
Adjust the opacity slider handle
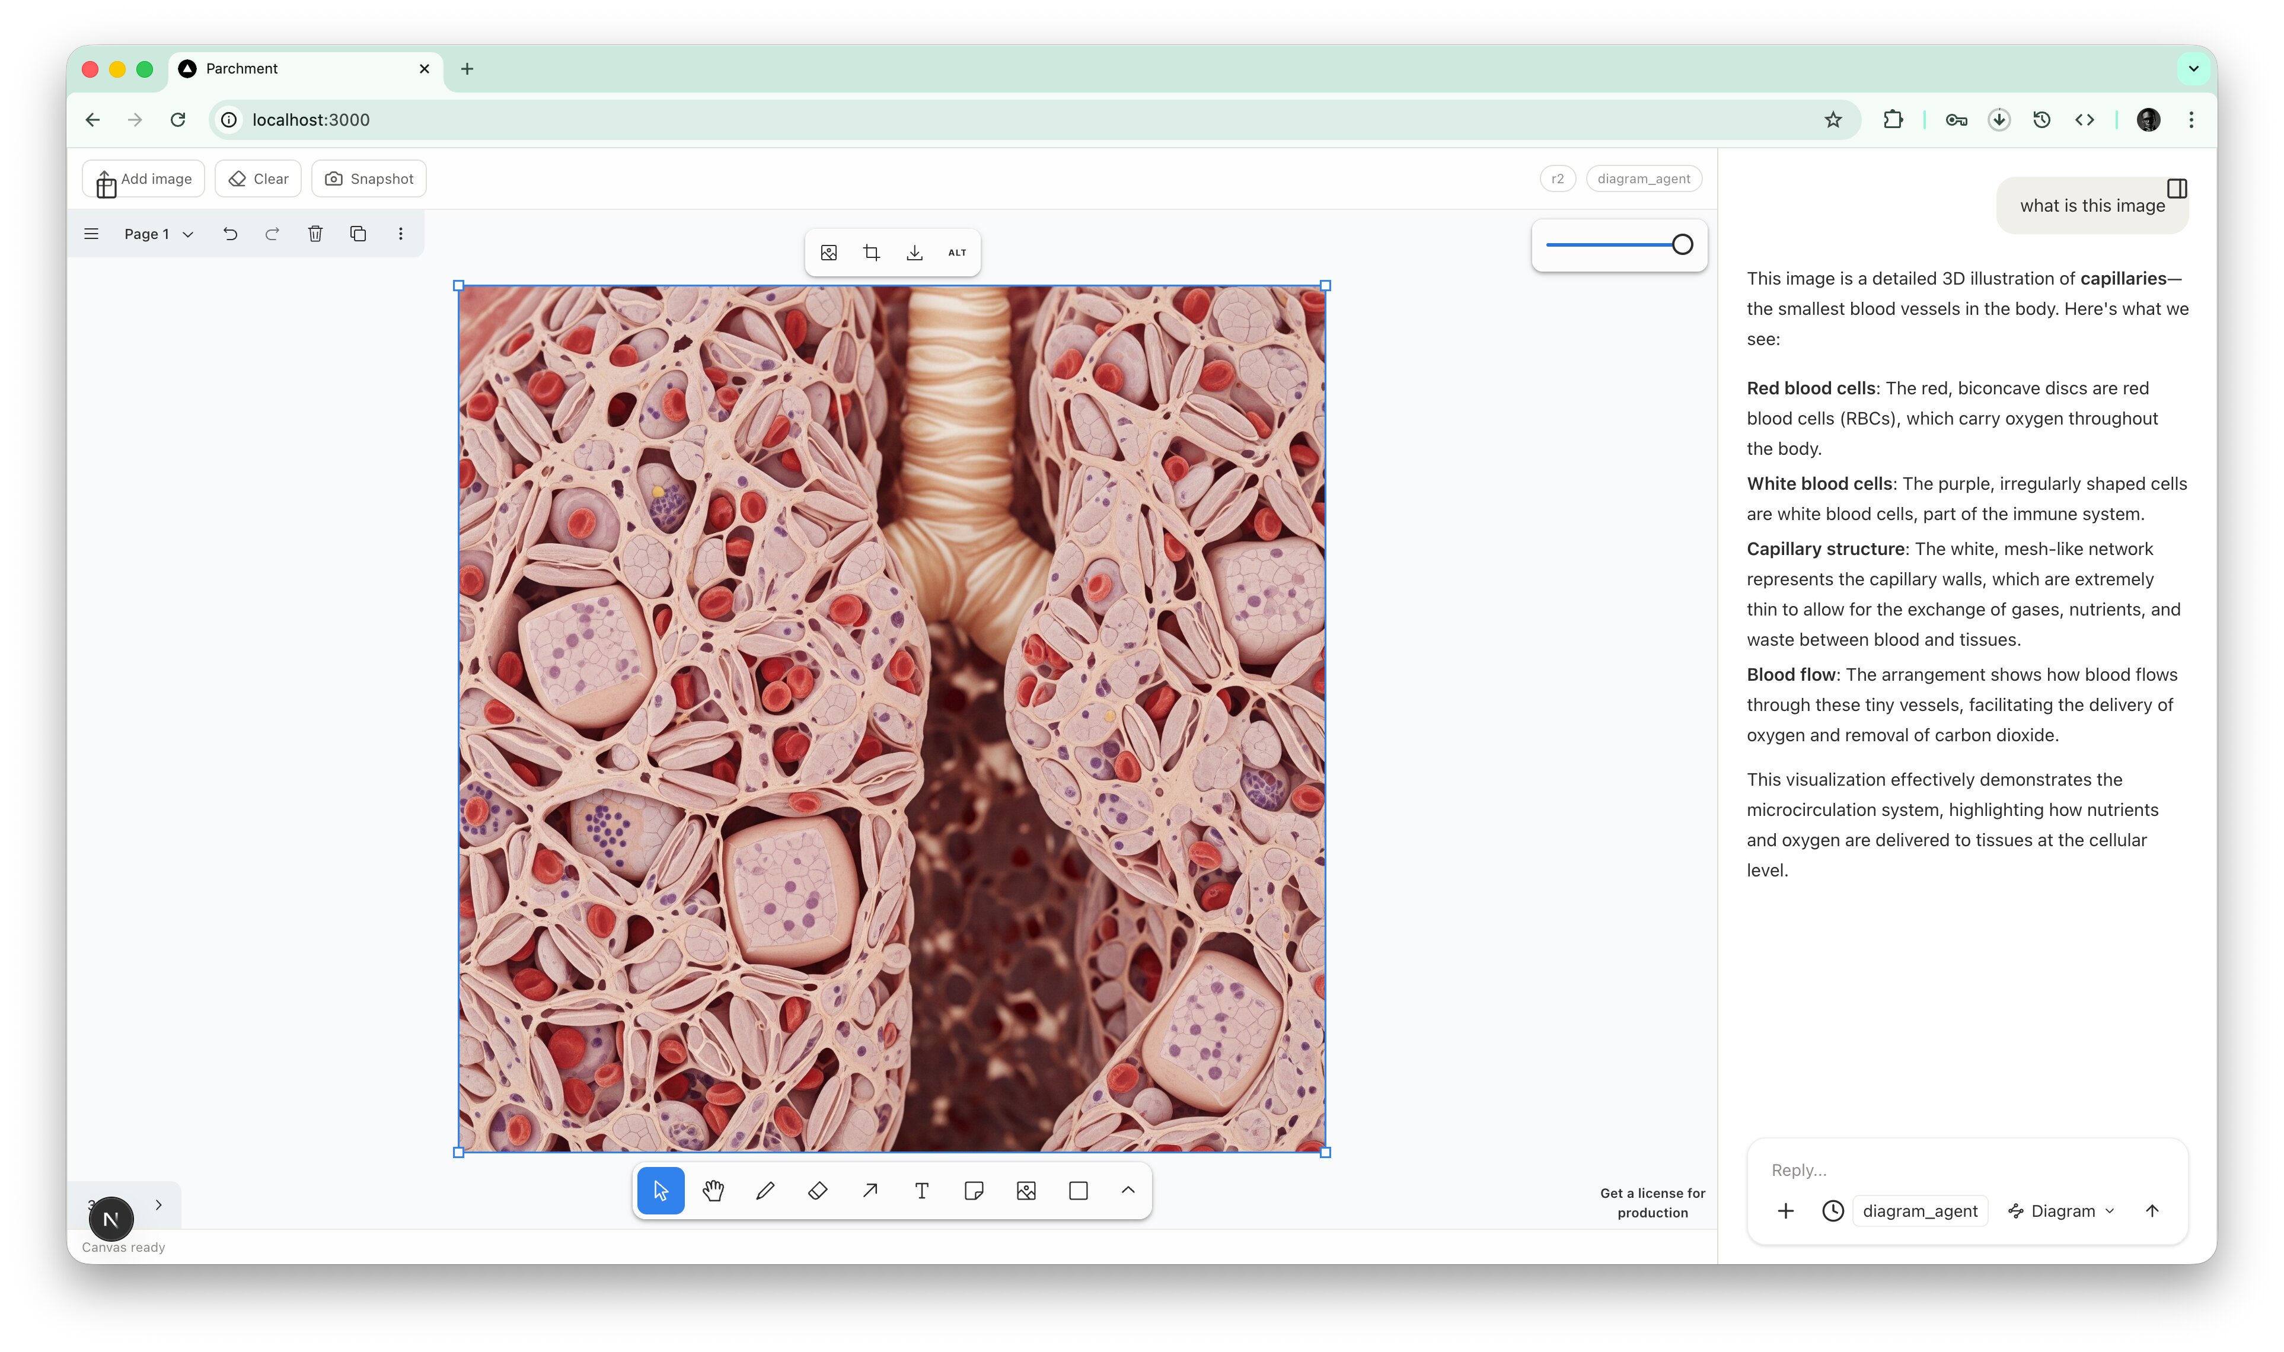coord(1682,244)
